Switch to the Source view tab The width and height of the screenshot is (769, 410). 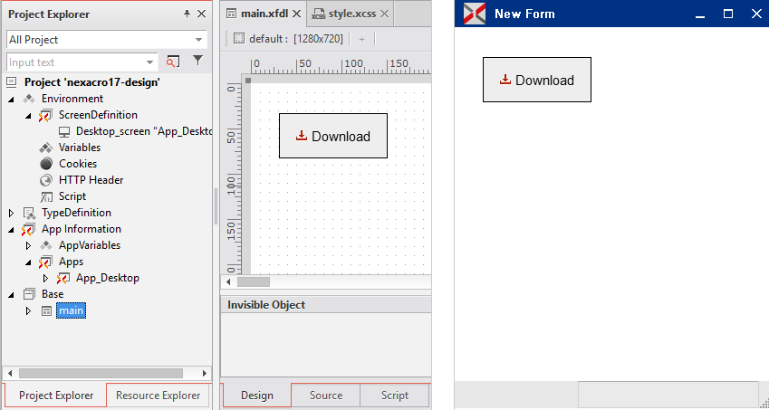coord(326,396)
